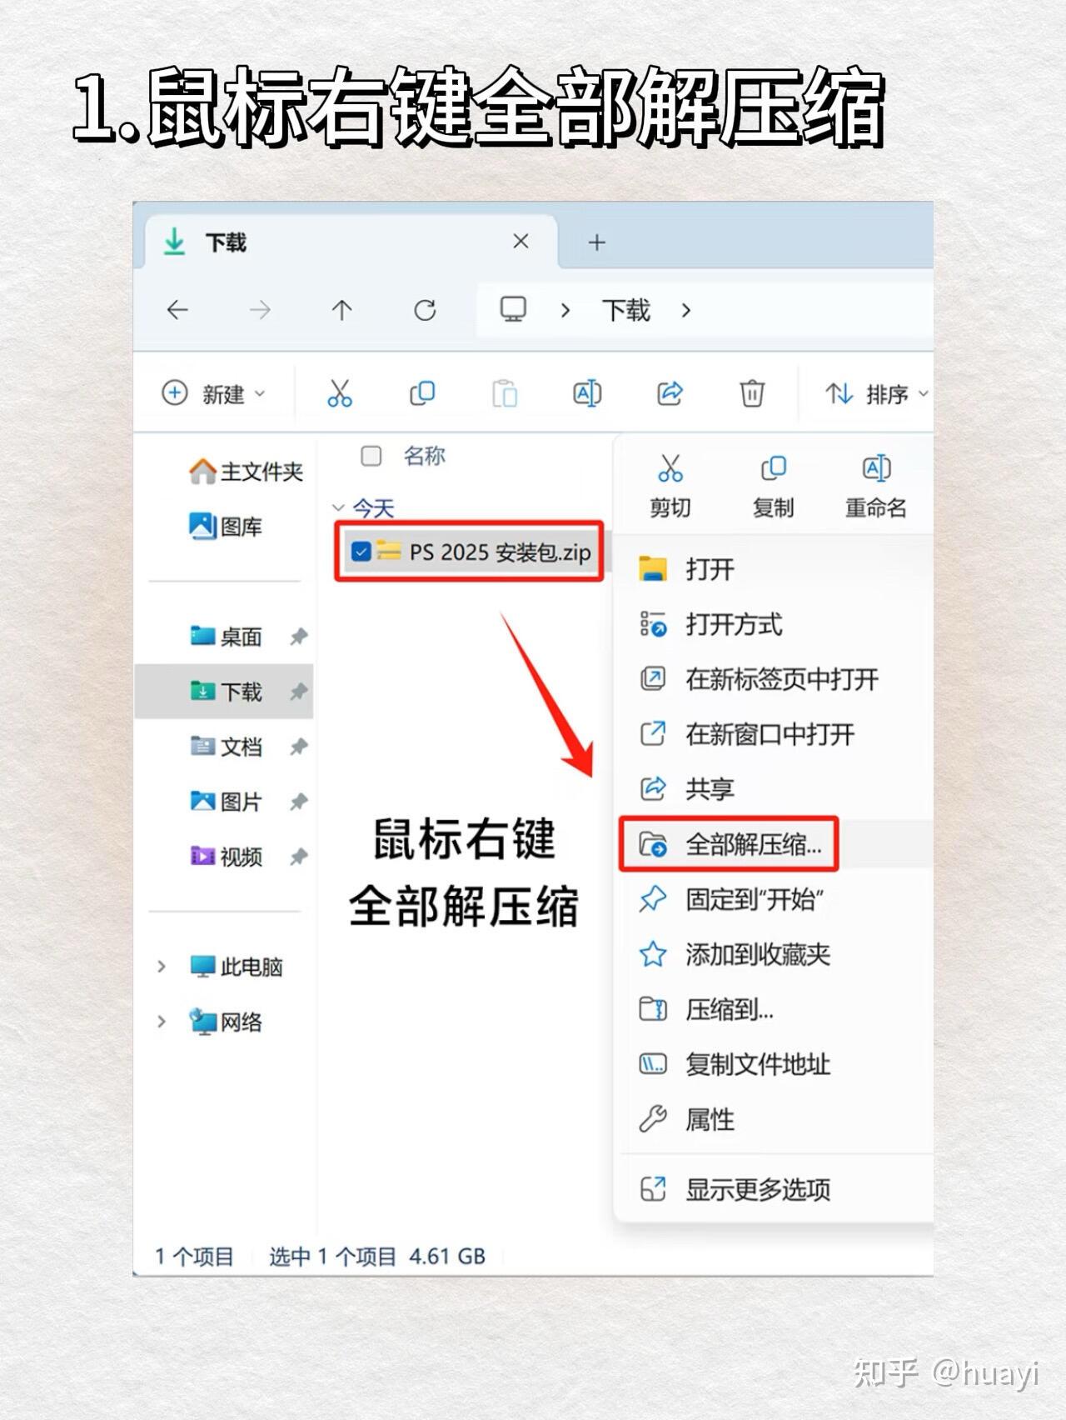This screenshot has width=1066, height=1420.
Task: Choose 添加到收藏夹 option
Action: [772, 955]
